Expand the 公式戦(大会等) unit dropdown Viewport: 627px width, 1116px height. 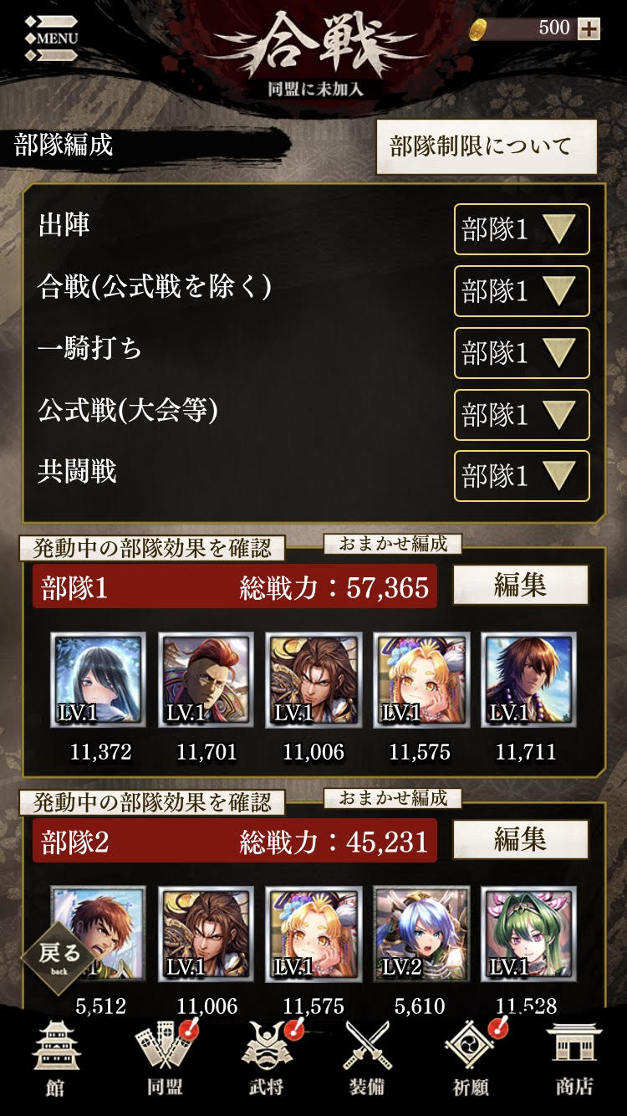click(522, 415)
